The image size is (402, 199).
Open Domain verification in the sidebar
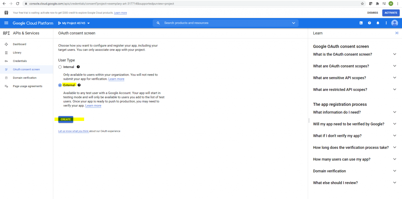pos(26,78)
